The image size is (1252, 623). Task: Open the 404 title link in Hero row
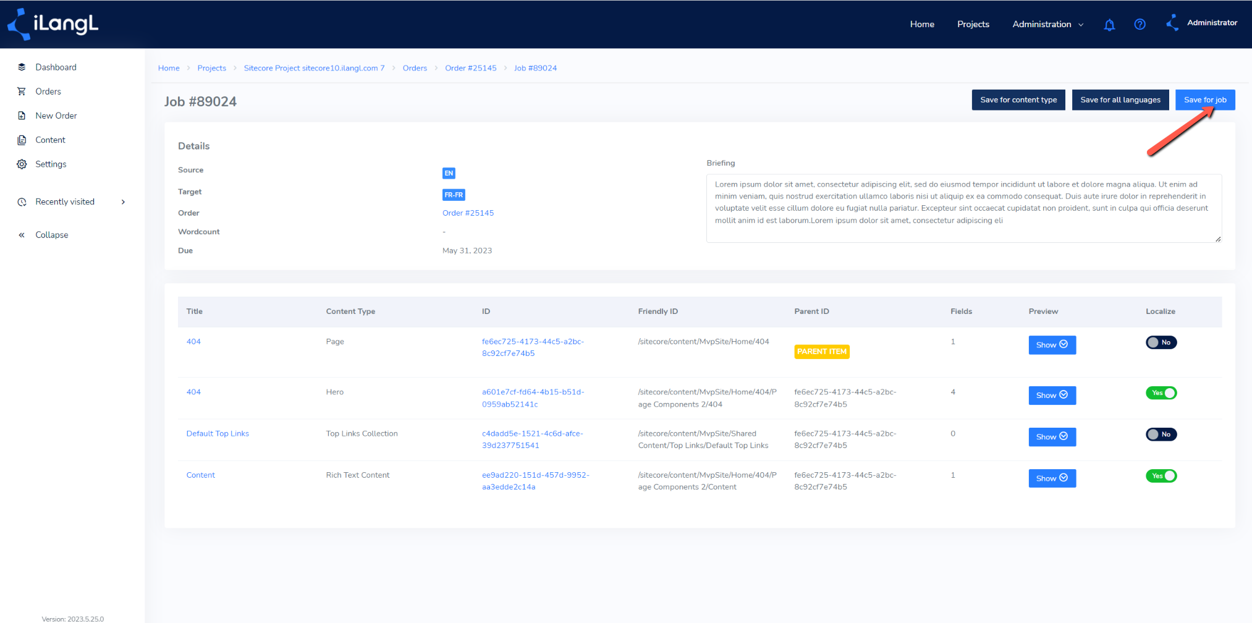[x=193, y=392]
